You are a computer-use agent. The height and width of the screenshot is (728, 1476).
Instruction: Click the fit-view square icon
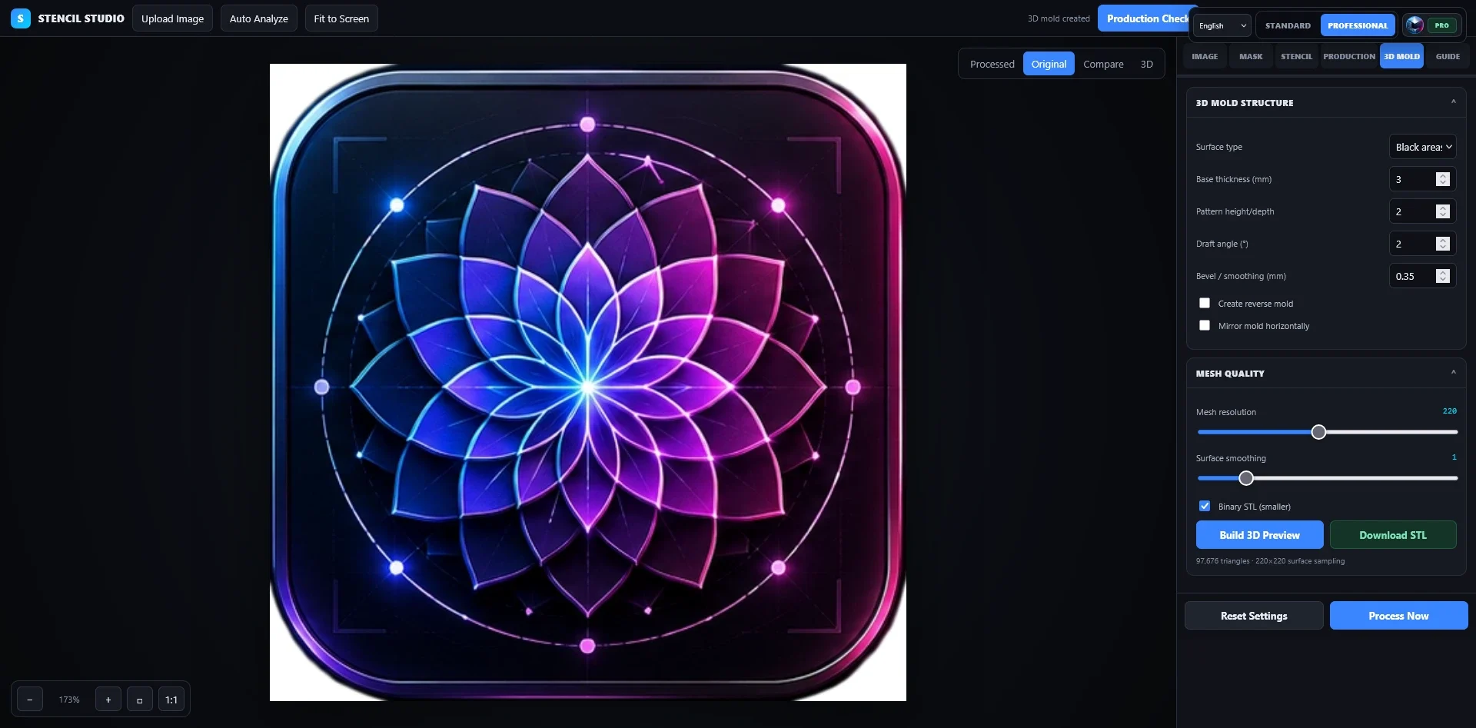tap(140, 700)
